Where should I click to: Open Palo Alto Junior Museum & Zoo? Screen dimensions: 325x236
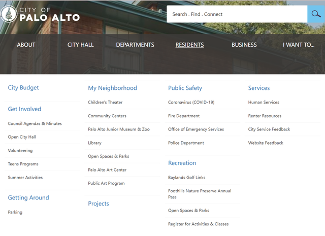(x=118, y=129)
